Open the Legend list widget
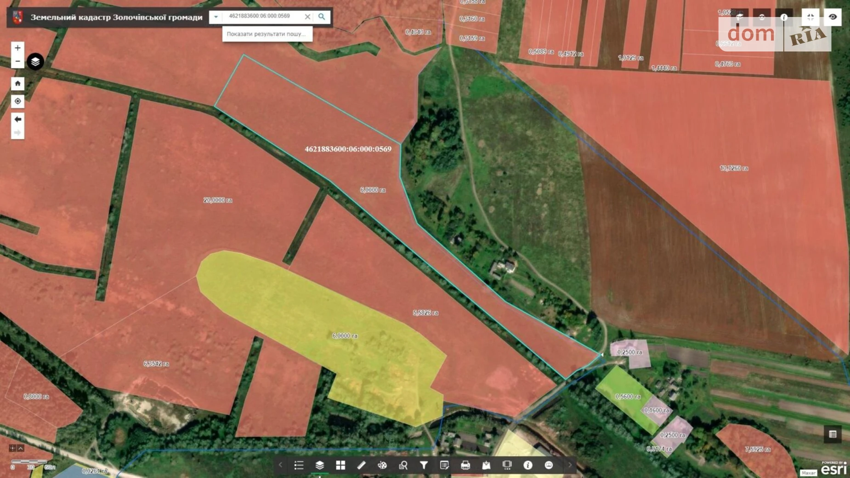The width and height of the screenshot is (850, 478). coord(299,465)
